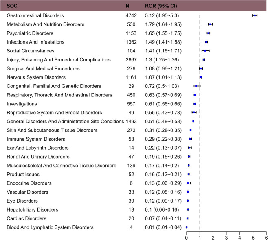Select the Congenital, Familial And Genetic marker

click(196, 86)
